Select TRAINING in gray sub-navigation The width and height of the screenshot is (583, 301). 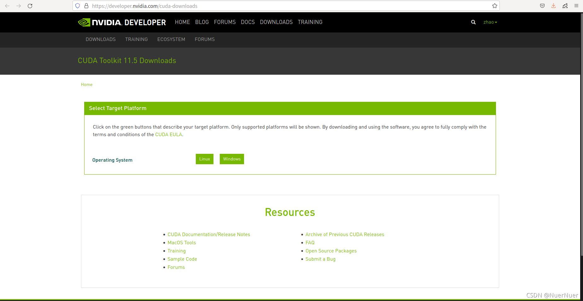(x=137, y=39)
